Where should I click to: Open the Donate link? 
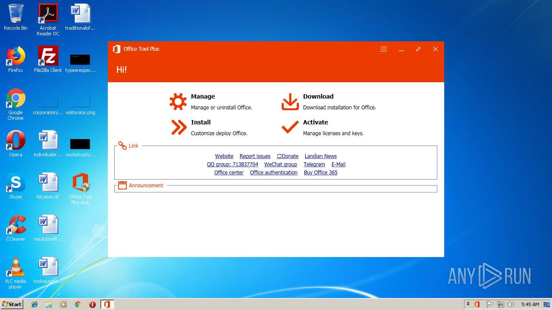[288, 156]
